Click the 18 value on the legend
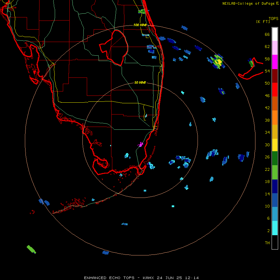 267,182
